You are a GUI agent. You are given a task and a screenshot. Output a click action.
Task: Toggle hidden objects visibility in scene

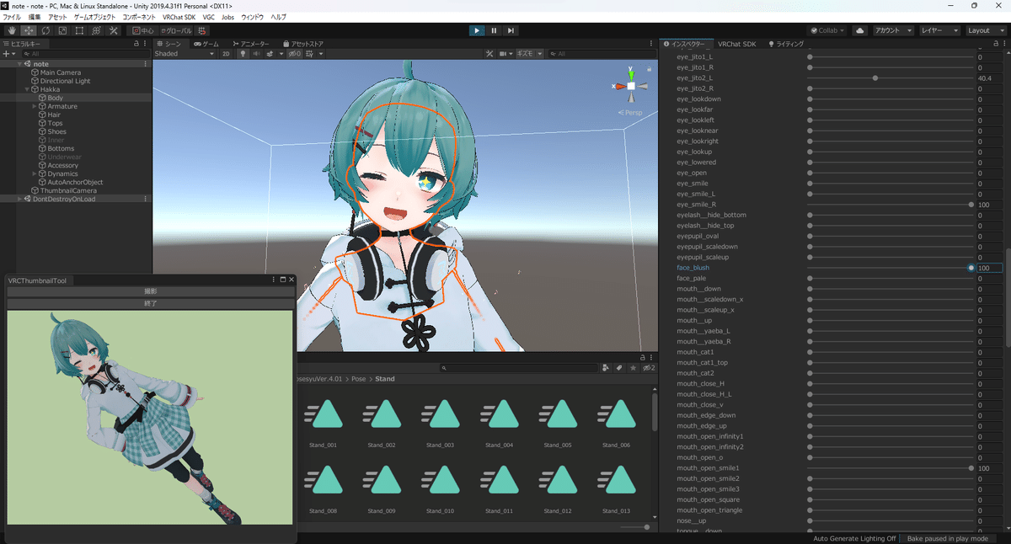coord(294,54)
